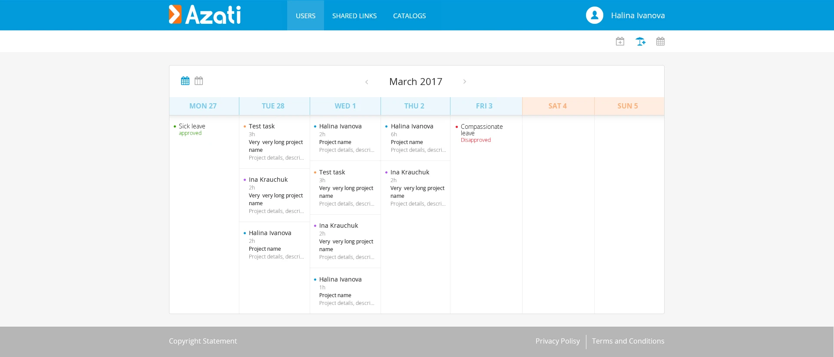Open Halina Ivanova entry on Tuesday
The width and height of the screenshot is (834, 357).
pyautogui.click(x=275, y=245)
